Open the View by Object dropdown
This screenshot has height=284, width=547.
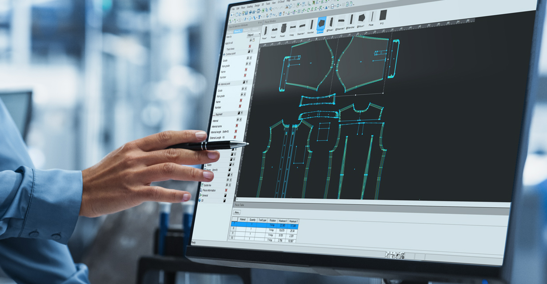tap(253, 35)
